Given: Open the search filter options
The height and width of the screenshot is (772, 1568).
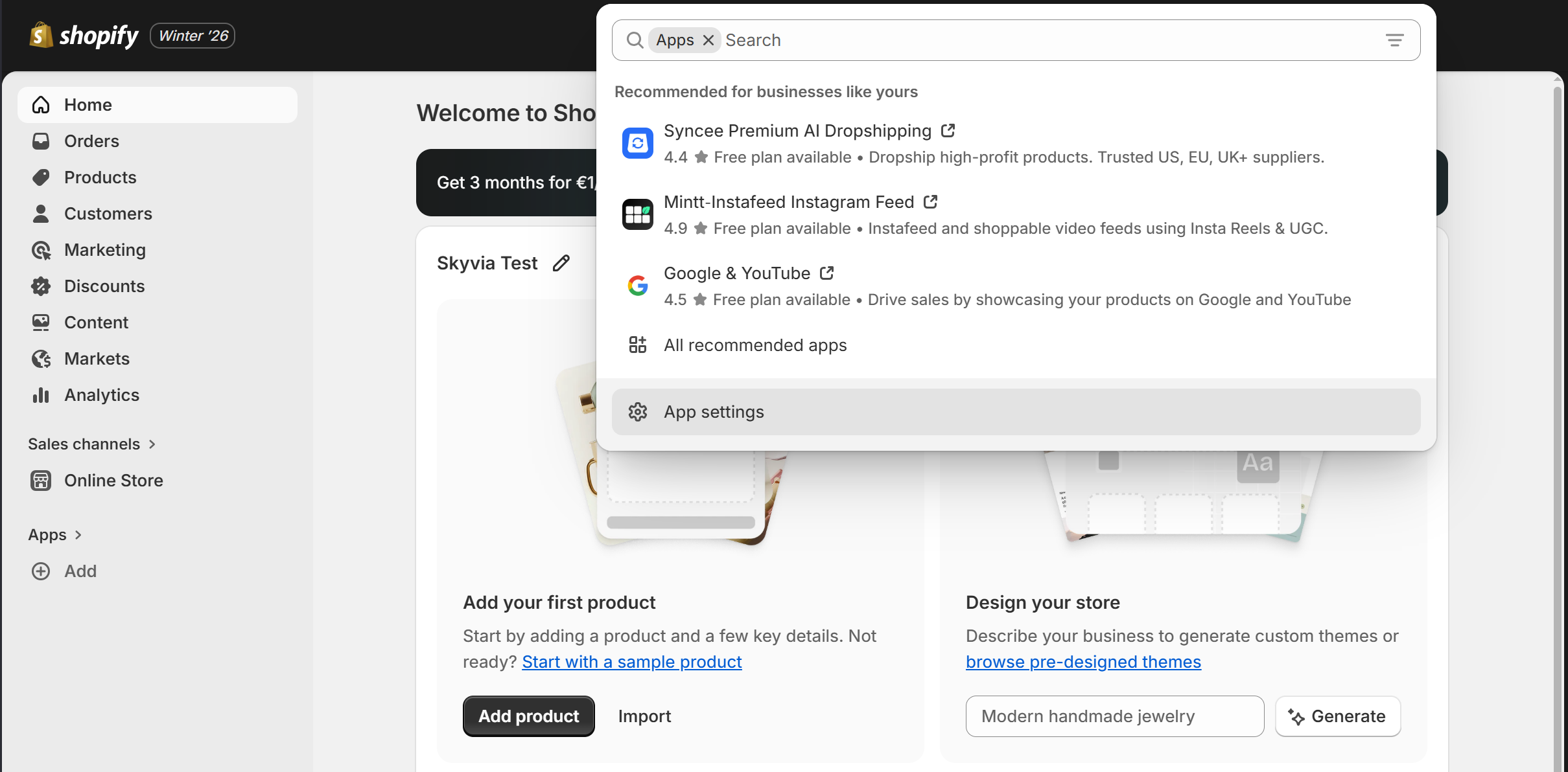Looking at the screenshot, I should click(1395, 40).
